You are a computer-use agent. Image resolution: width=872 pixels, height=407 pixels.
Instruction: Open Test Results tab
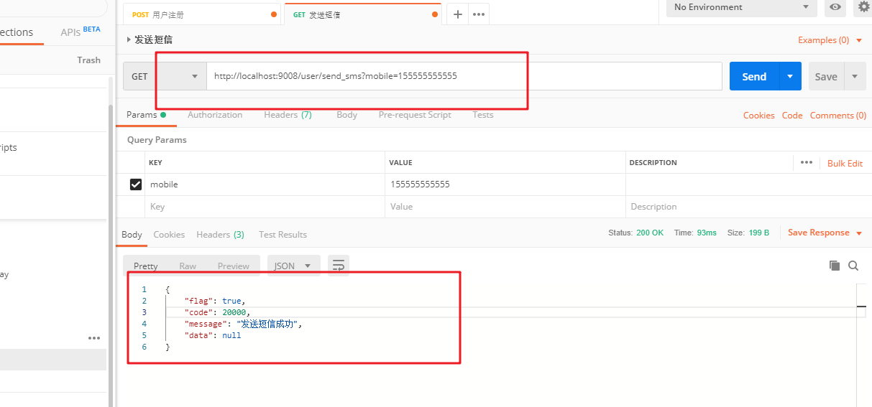(x=283, y=235)
